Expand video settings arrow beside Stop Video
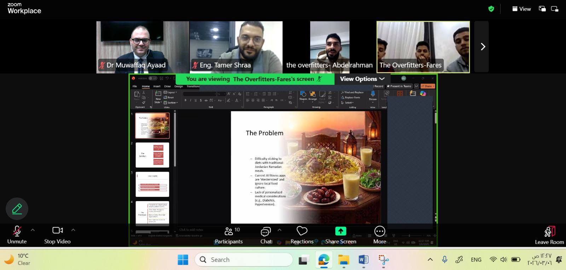 73,230
